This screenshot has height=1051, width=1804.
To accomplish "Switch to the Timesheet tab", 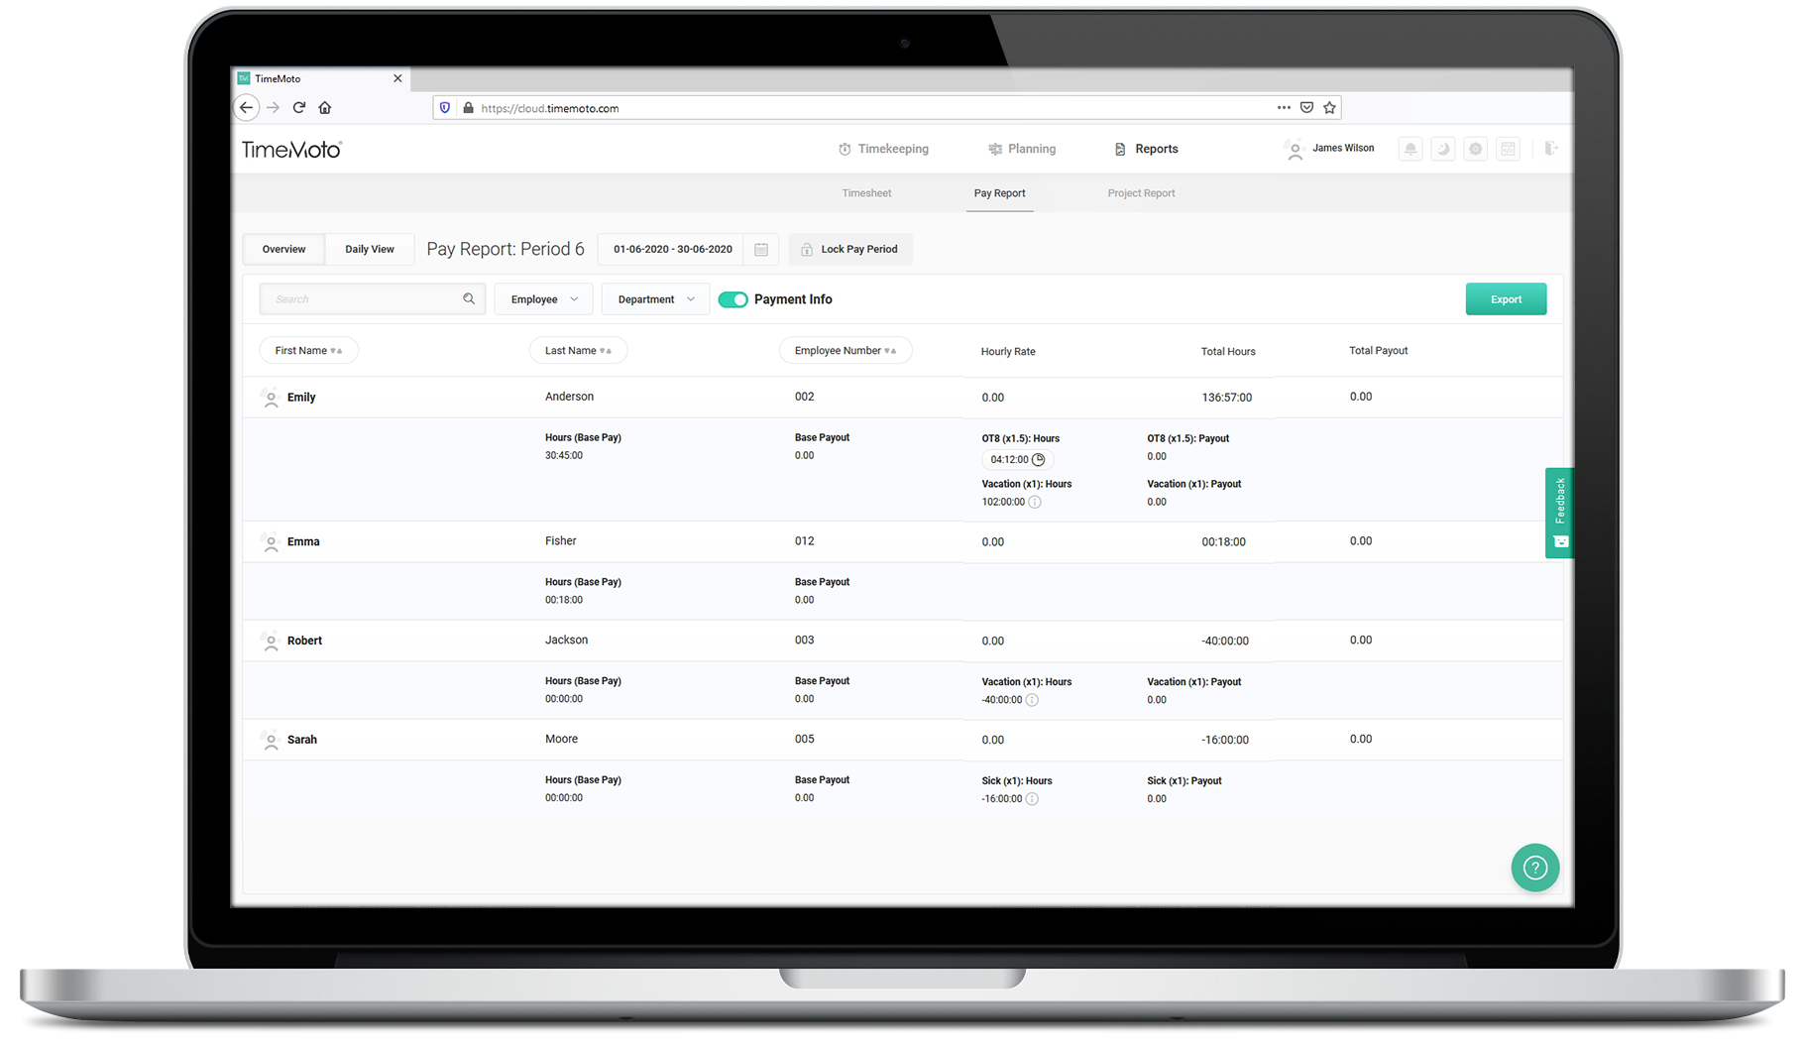I will pyautogui.click(x=866, y=193).
